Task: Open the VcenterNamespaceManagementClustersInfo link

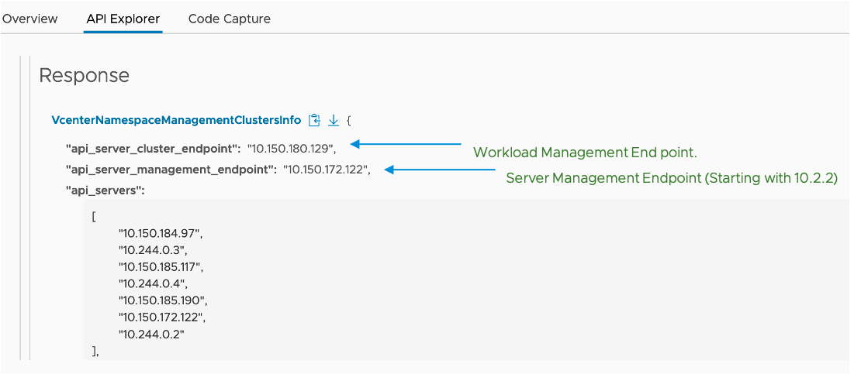Action: click(176, 120)
